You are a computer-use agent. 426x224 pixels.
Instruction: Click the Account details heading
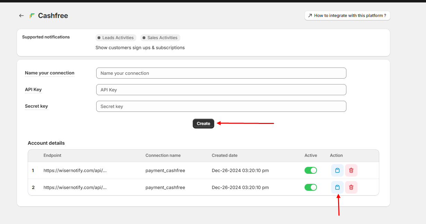point(46,143)
